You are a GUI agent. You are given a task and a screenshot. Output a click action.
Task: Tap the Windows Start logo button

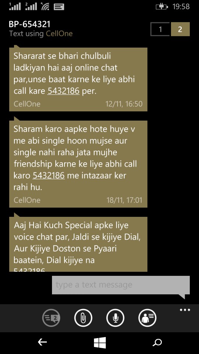100,343
